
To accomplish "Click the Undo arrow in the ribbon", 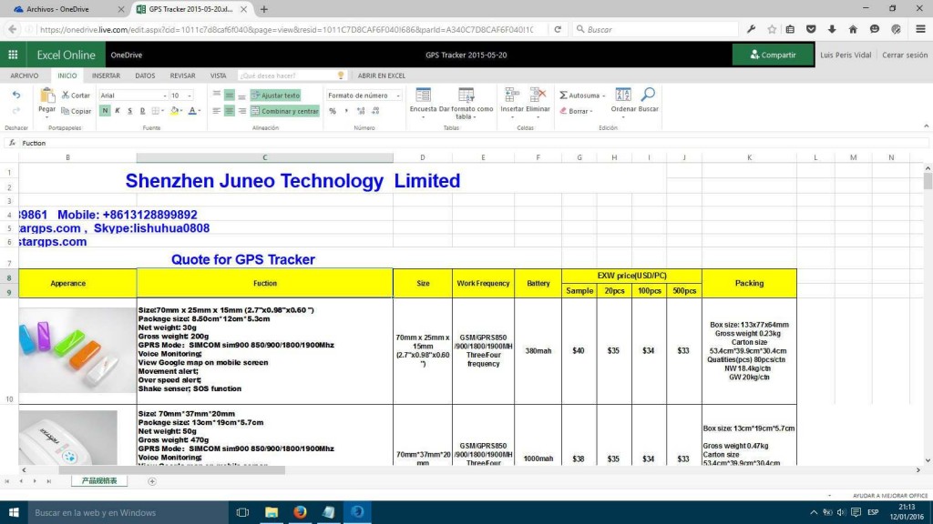I will [16, 95].
